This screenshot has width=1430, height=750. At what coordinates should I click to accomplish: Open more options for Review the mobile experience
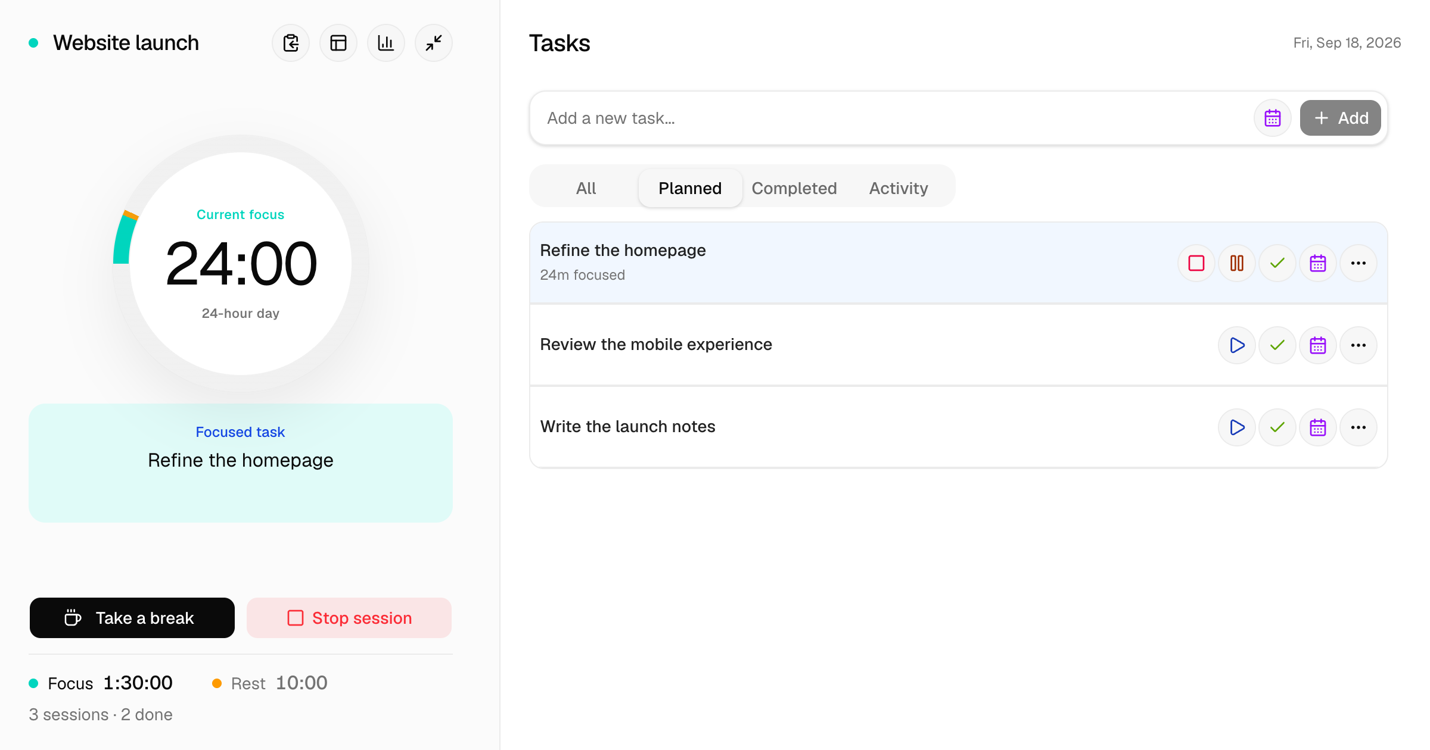[x=1358, y=345]
